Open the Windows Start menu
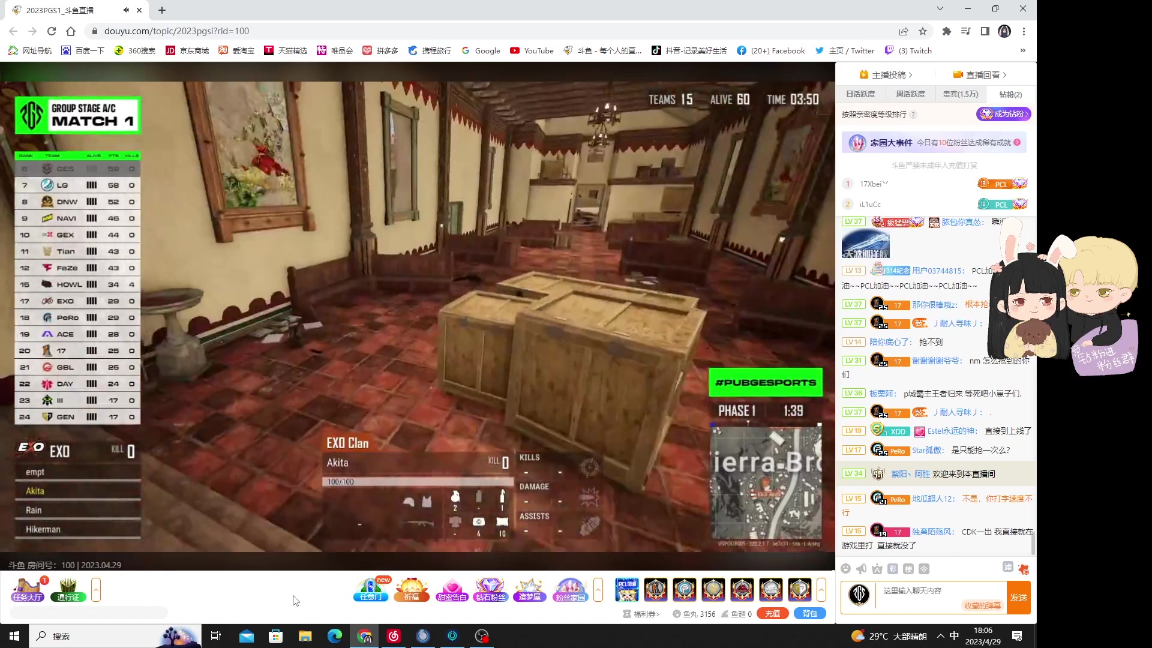 (14, 636)
